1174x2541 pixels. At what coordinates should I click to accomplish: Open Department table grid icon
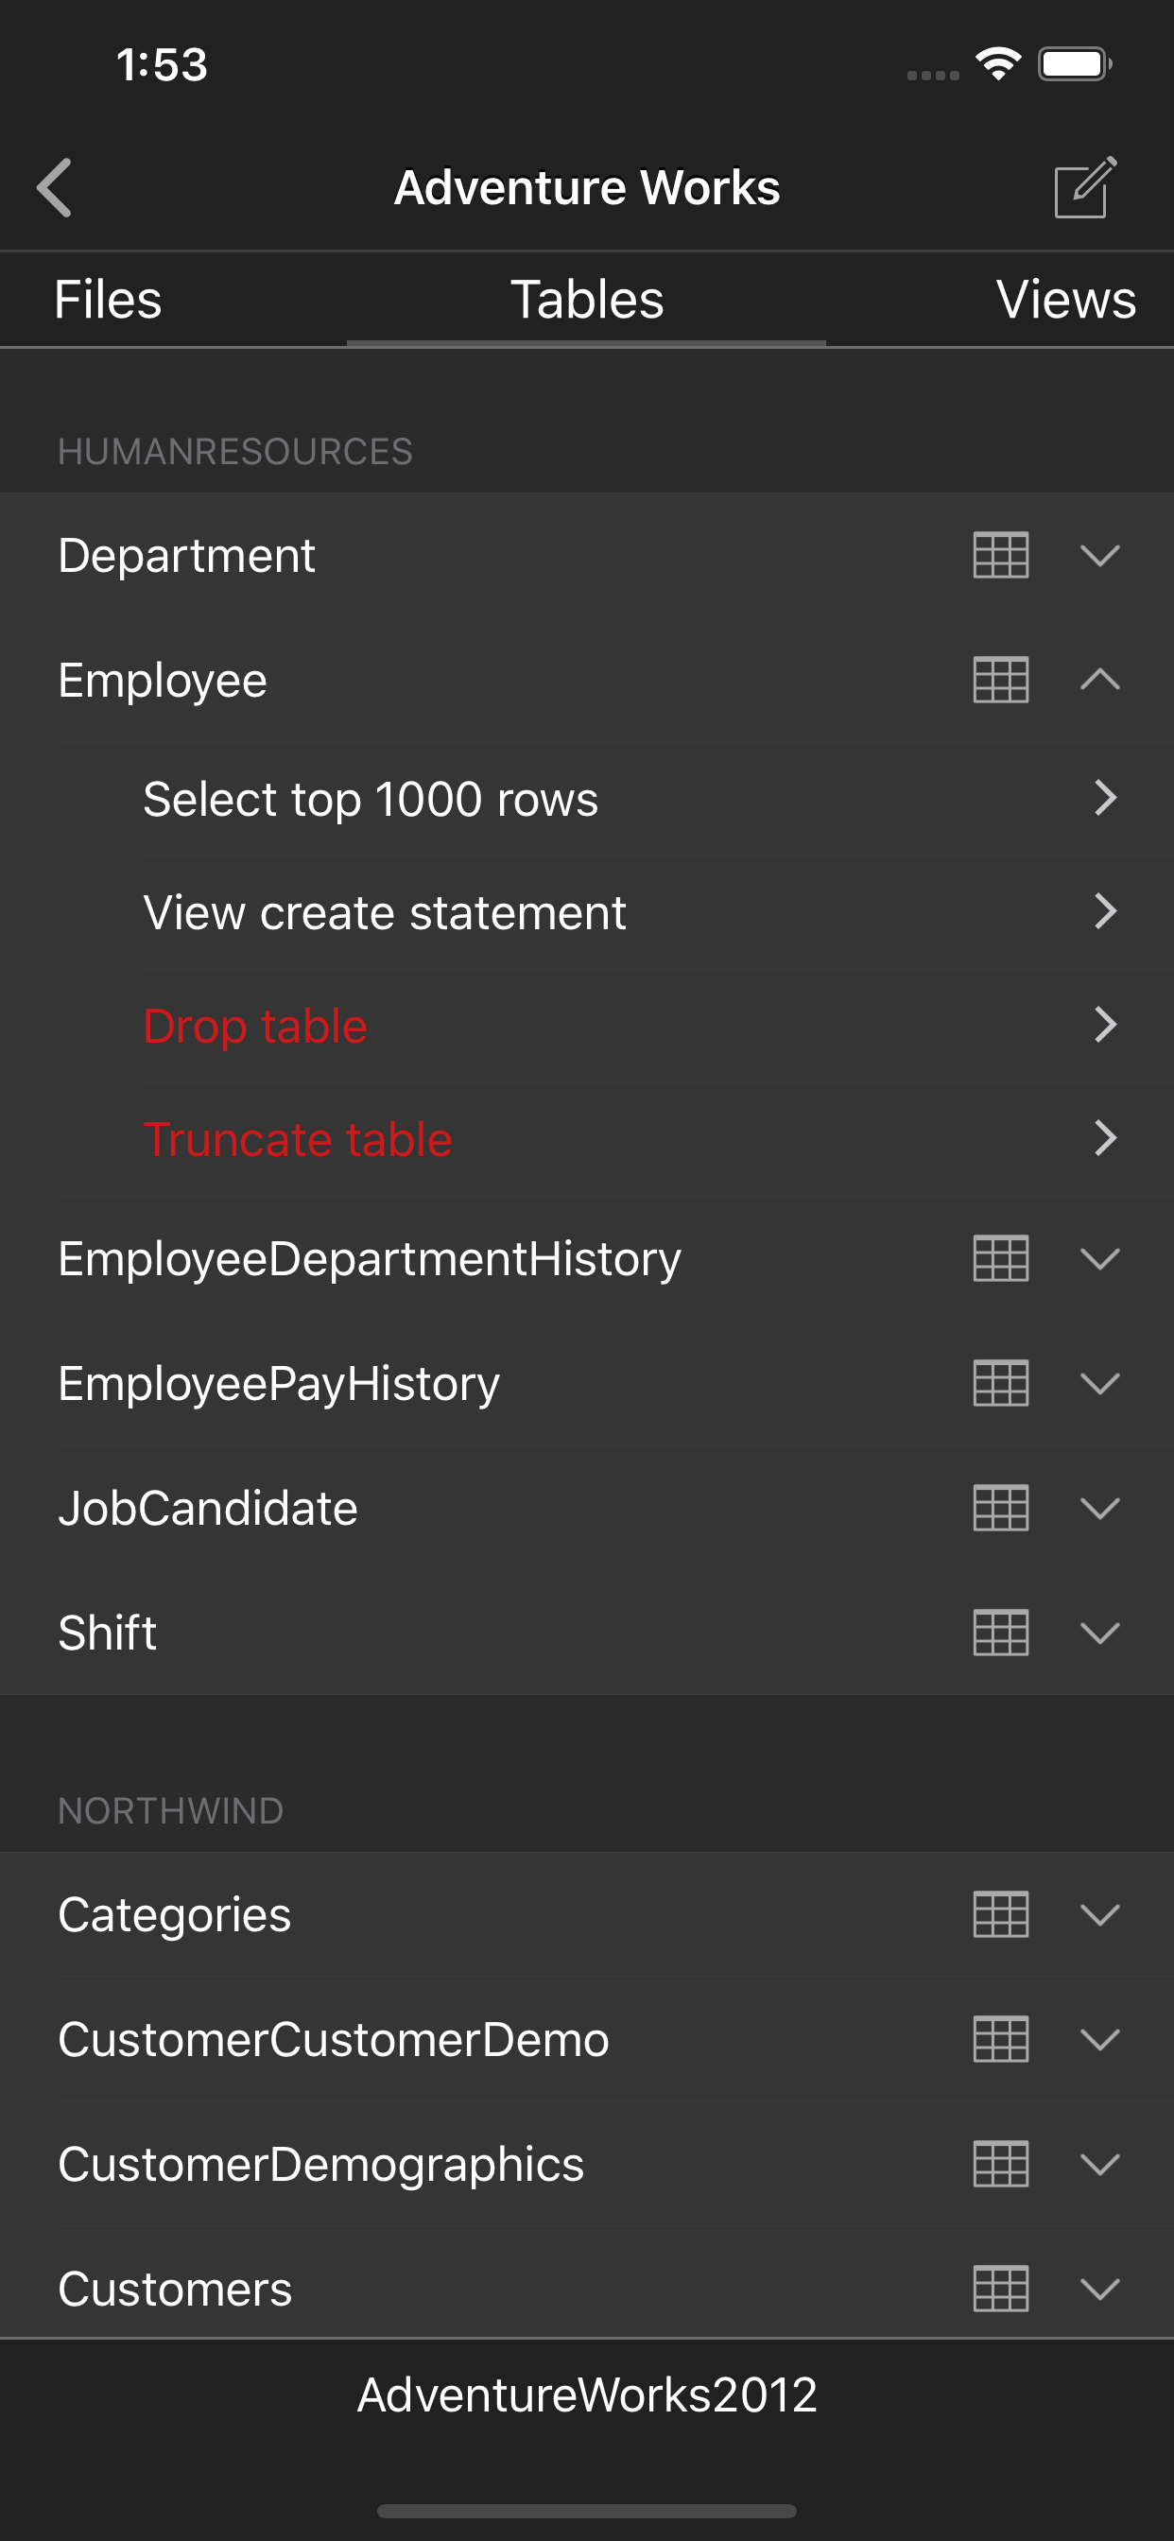point(1000,555)
